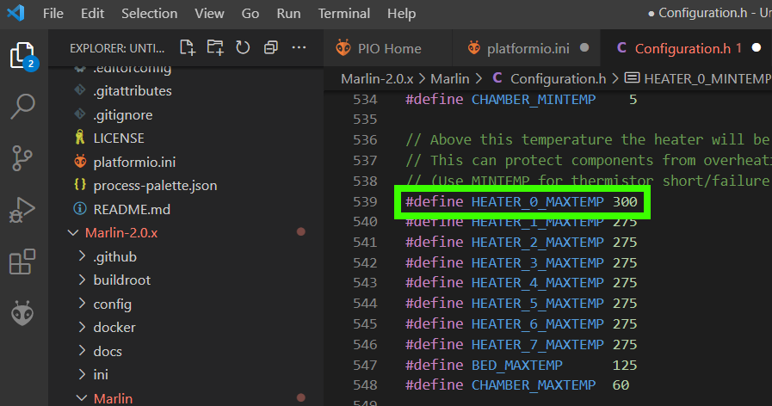Expand the docker folder
This screenshot has height=406, width=772.
coord(114,327)
